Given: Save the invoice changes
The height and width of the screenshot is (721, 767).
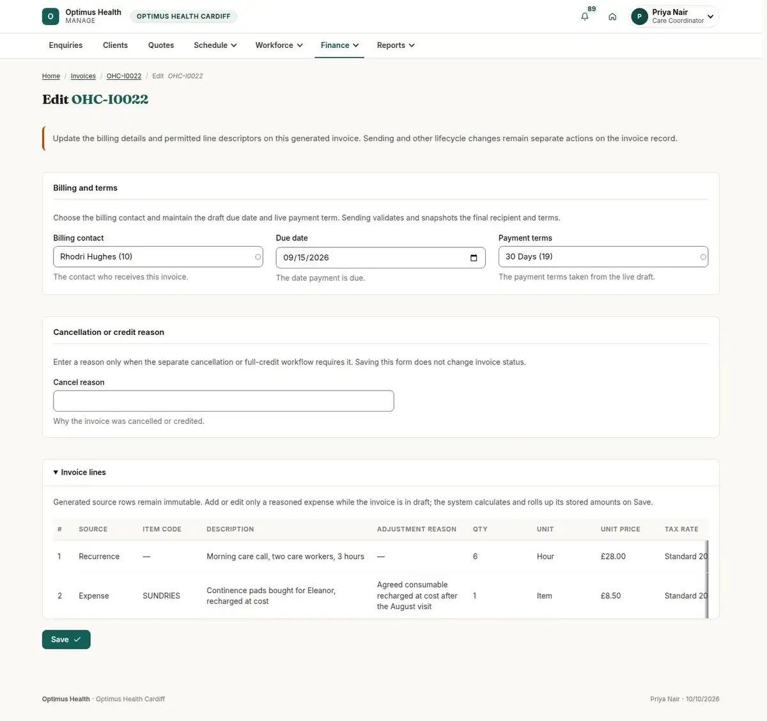Looking at the screenshot, I should coord(66,639).
